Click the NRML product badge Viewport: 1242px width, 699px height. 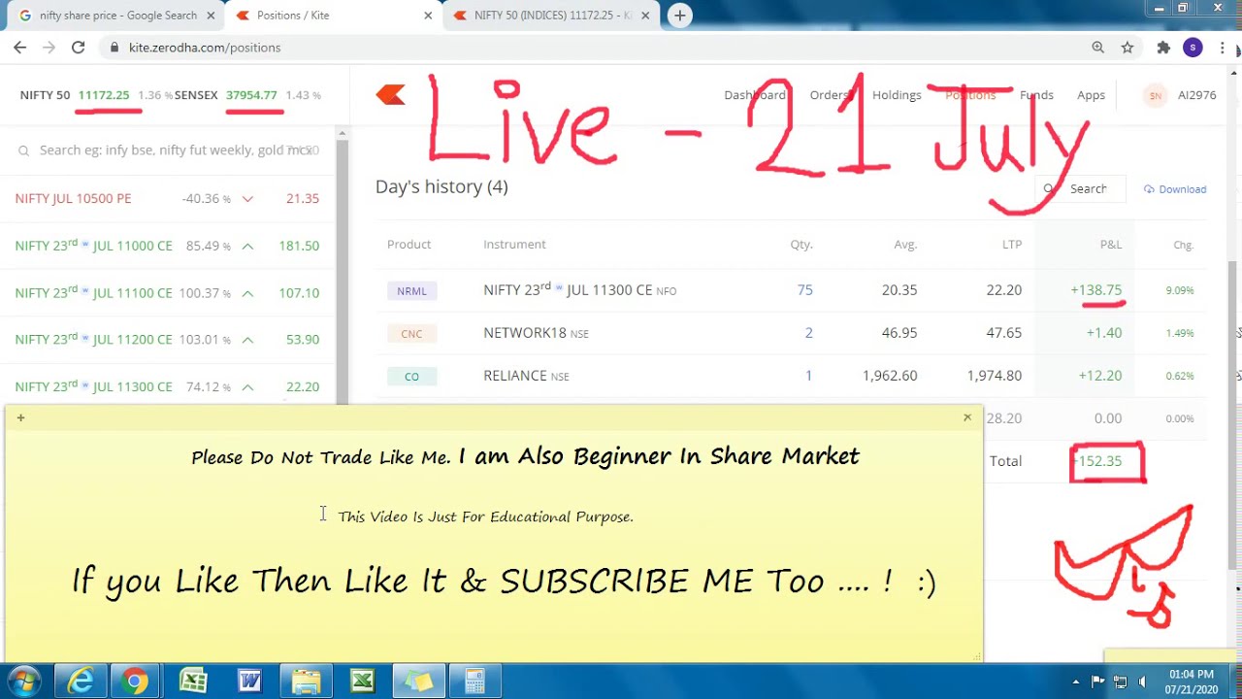coord(411,290)
